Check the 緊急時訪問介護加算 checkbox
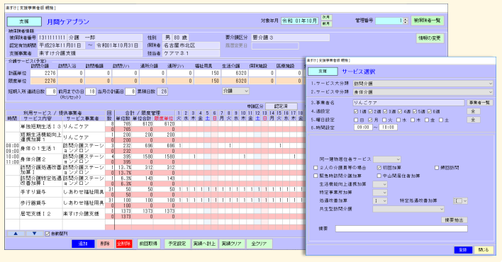Viewport: 502px width, 262px height. tap(316, 176)
